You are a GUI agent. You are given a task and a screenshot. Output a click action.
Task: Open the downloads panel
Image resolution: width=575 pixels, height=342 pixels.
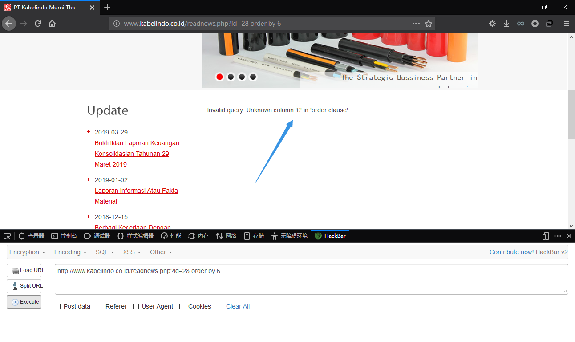[506, 24]
